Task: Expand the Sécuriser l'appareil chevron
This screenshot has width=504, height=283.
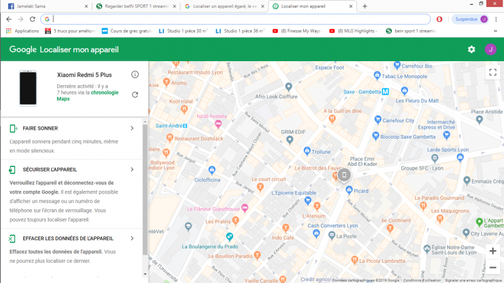Action: point(132,170)
